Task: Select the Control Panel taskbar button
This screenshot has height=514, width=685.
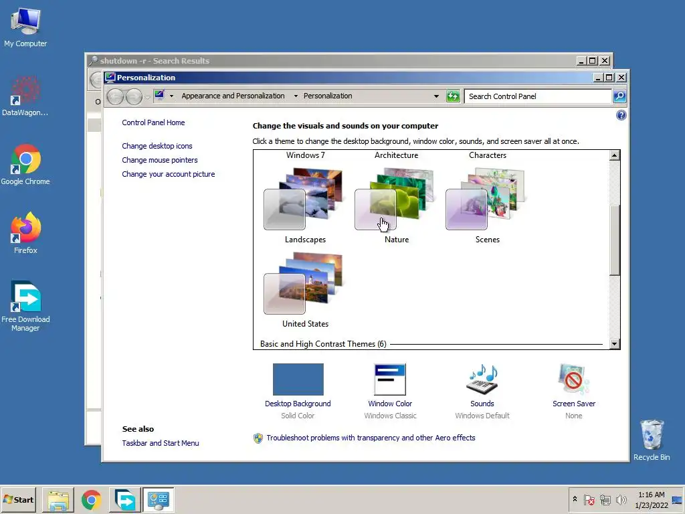Action: (x=158, y=499)
